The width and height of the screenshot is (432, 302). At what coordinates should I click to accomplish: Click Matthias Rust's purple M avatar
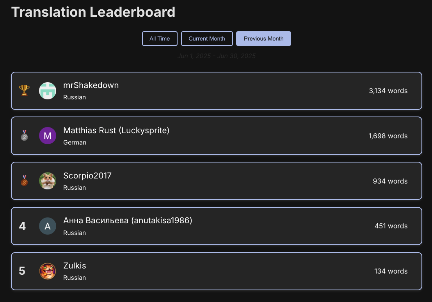click(x=48, y=136)
